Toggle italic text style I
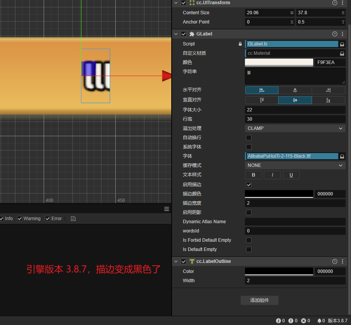 [x=272, y=175]
